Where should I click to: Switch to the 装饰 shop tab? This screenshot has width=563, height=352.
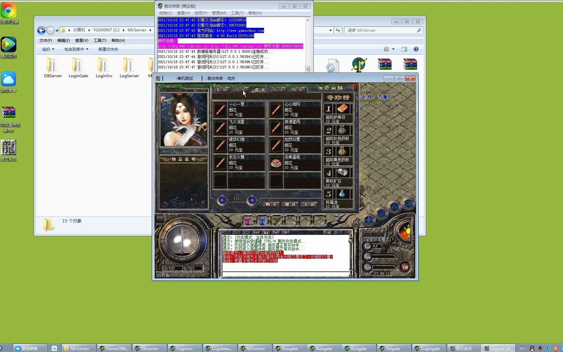coord(221,89)
